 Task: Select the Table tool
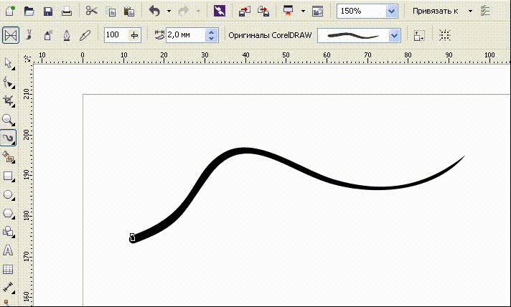point(8,269)
